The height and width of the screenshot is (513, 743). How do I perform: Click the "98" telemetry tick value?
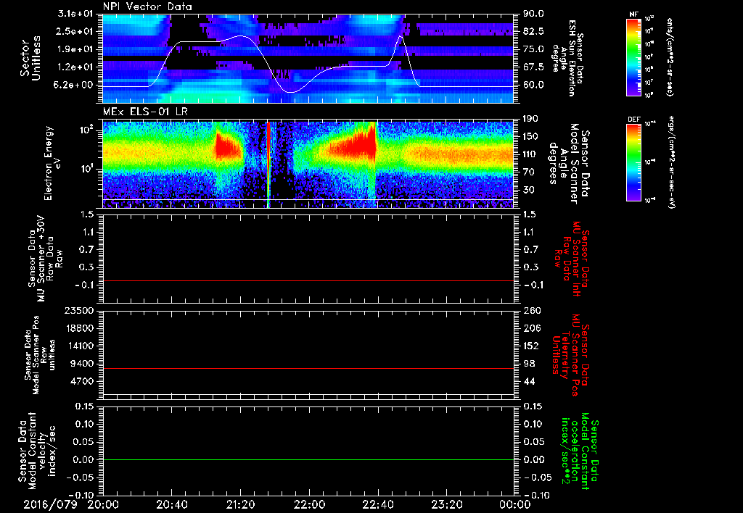(529, 364)
